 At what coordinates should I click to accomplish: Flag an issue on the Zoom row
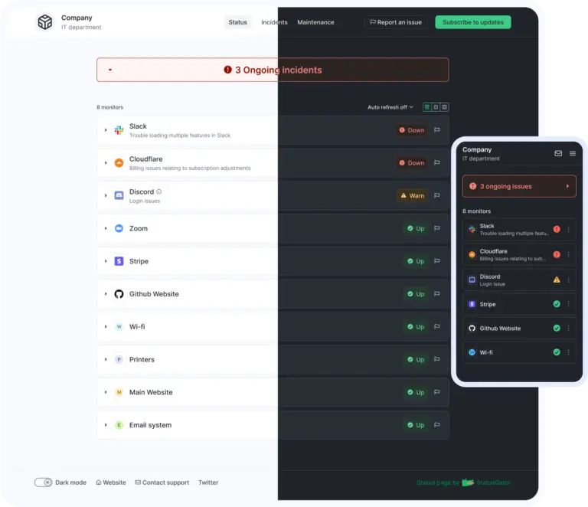(x=437, y=228)
